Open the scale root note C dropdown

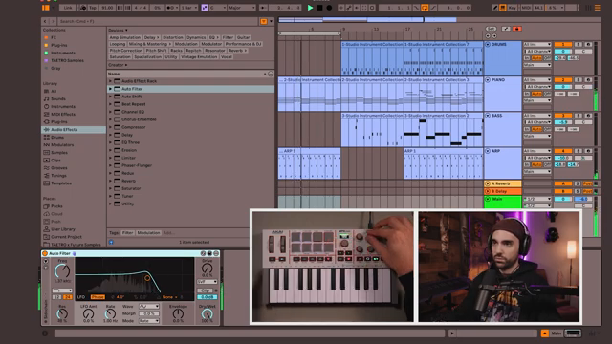(218, 8)
